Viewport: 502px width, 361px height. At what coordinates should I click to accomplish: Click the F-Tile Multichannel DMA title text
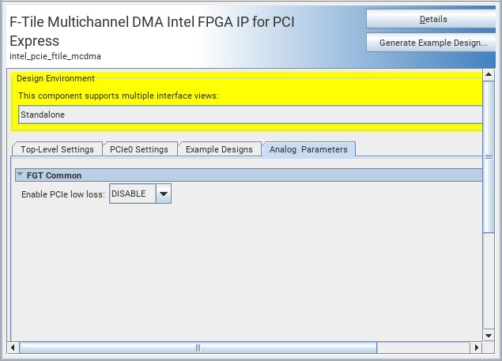click(x=152, y=32)
